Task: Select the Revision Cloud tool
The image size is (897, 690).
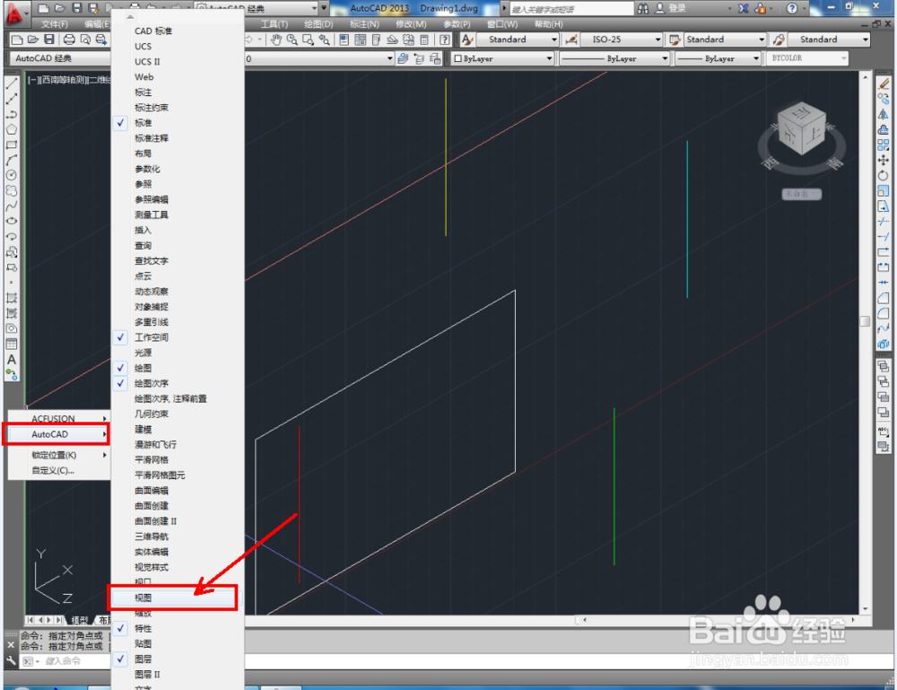Action: (x=12, y=191)
